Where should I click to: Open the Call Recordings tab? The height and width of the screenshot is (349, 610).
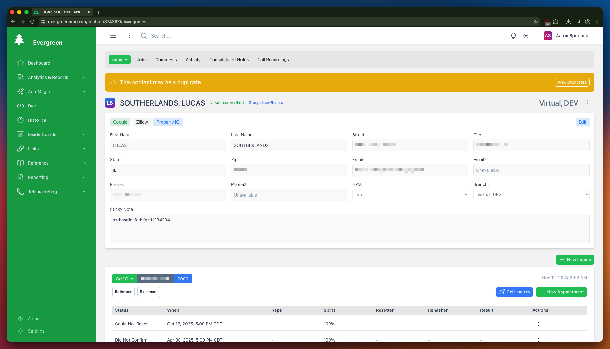(x=273, y=59)
